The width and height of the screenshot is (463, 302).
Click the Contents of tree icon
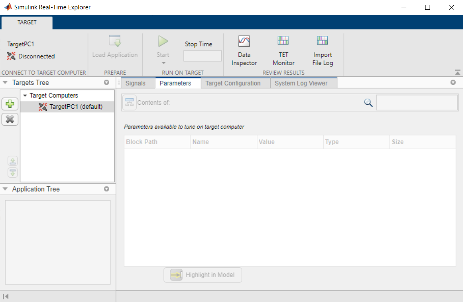pos(129,102)
